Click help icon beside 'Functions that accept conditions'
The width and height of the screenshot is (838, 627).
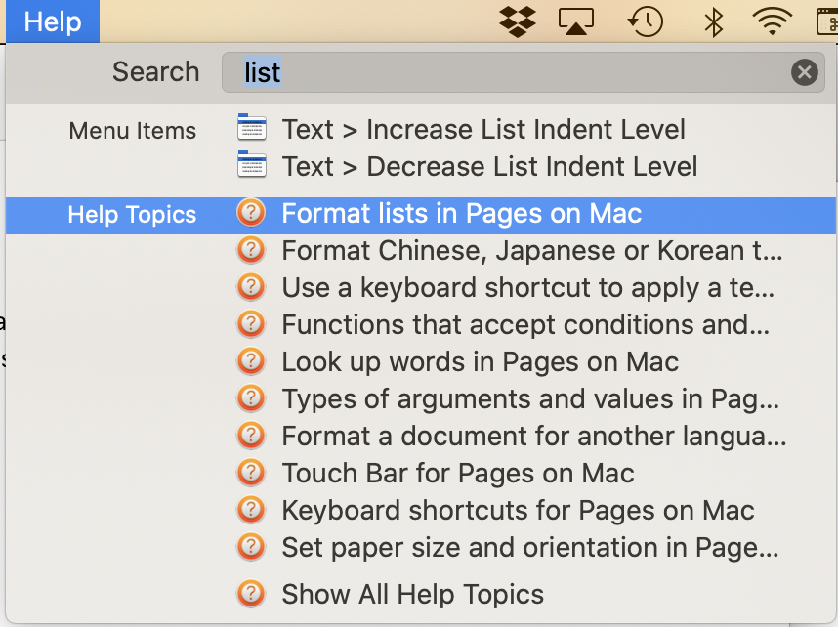[251, 324]
